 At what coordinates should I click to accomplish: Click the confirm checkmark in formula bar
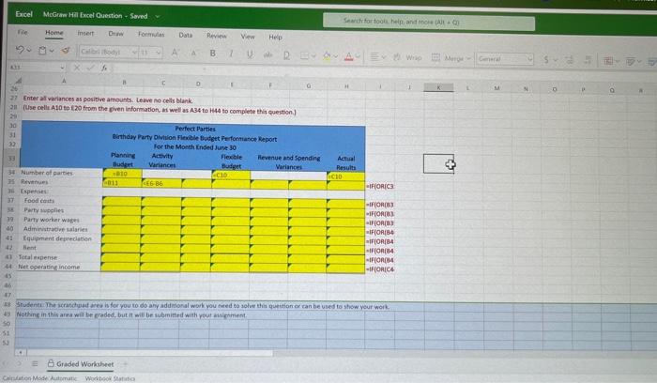point(90,68)
